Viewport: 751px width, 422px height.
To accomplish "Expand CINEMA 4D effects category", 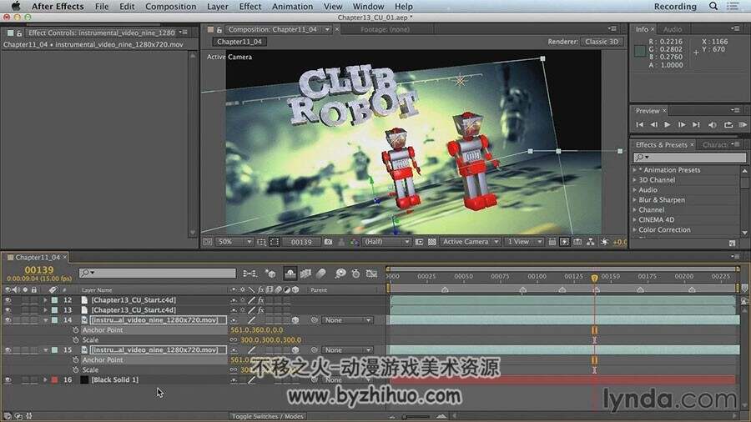I will click(x=635, y=219).
